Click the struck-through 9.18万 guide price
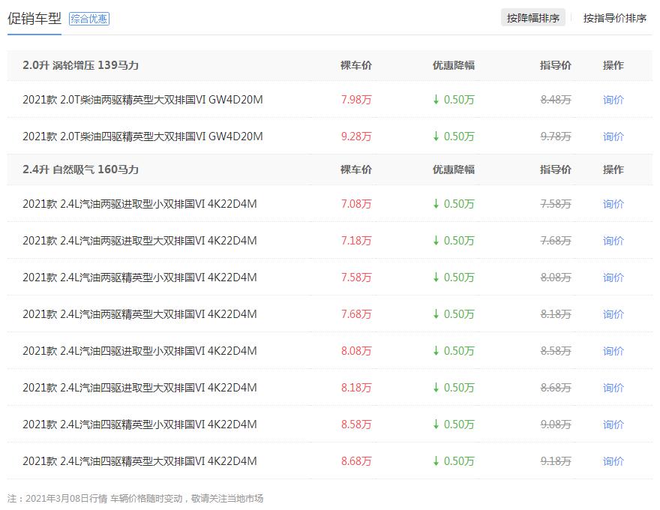The width and height of the screenshot is (660, 510). click(556, 461)
